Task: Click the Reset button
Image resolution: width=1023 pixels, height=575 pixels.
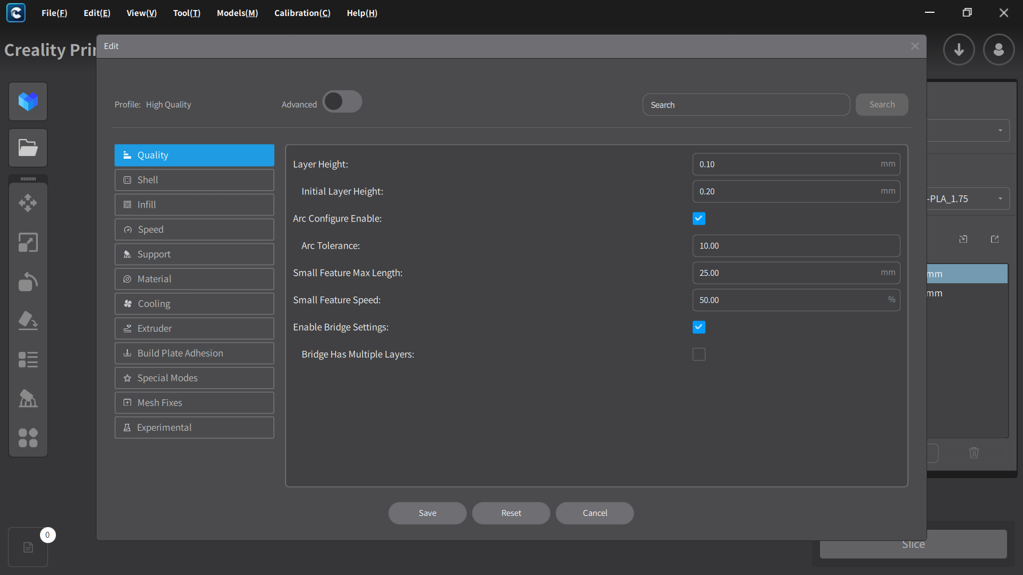Action: click(511, 513)
